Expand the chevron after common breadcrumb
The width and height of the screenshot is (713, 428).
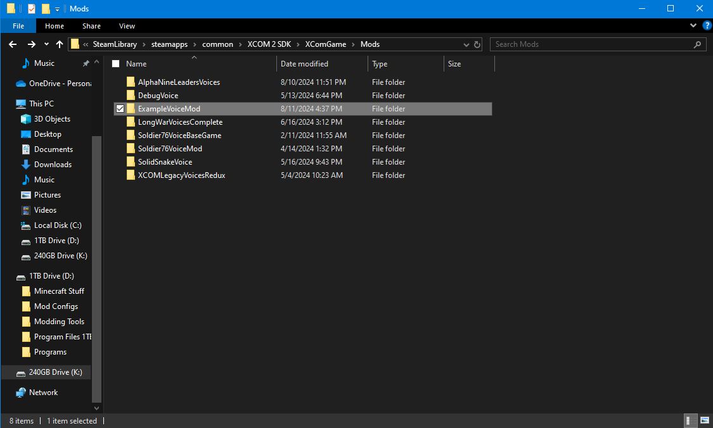pos(241,44)
